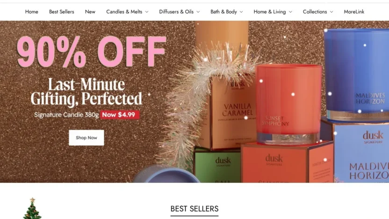Click the 90% OFF banner headline

point(91,51)
